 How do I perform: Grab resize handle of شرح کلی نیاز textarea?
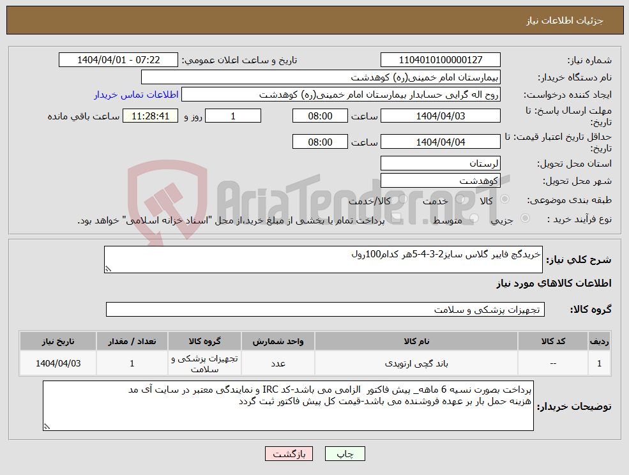pyautogui.click(x=108, y=269)
